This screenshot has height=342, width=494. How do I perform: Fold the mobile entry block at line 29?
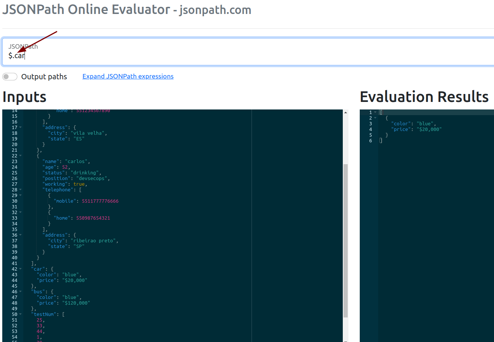[x=20, y=196]
